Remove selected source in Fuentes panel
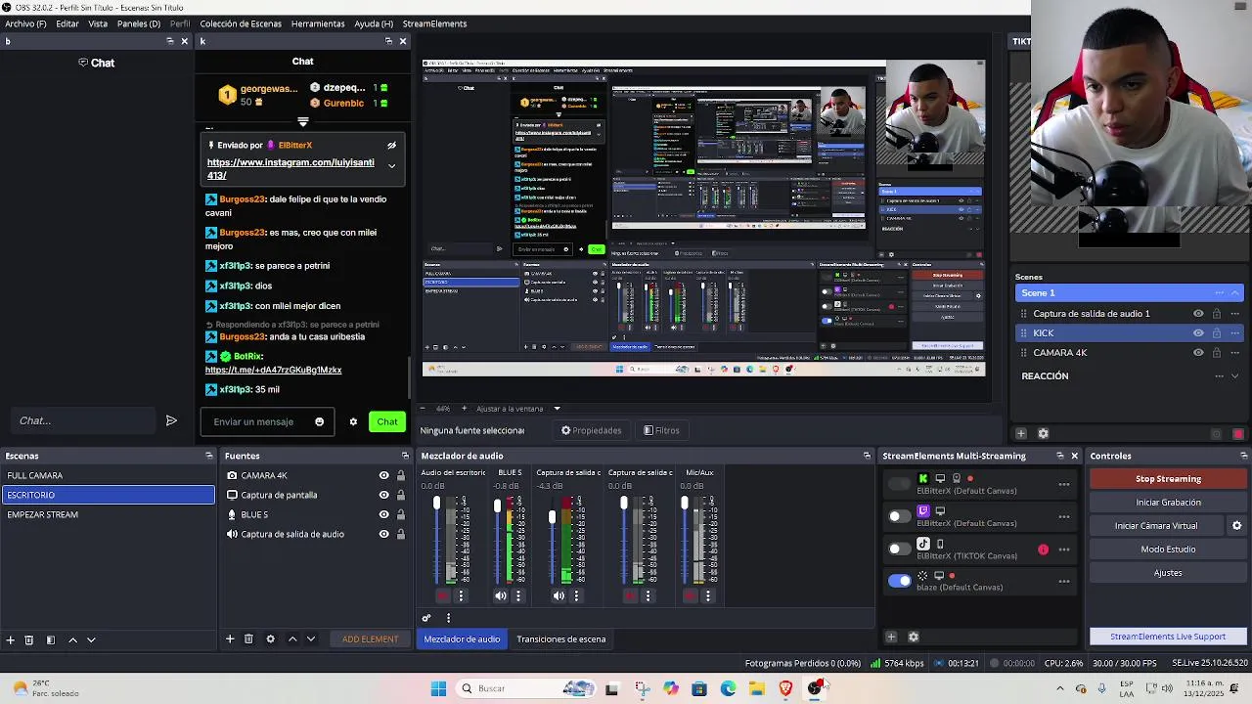This screenshot has width=1252, height=704. point(248,639)
